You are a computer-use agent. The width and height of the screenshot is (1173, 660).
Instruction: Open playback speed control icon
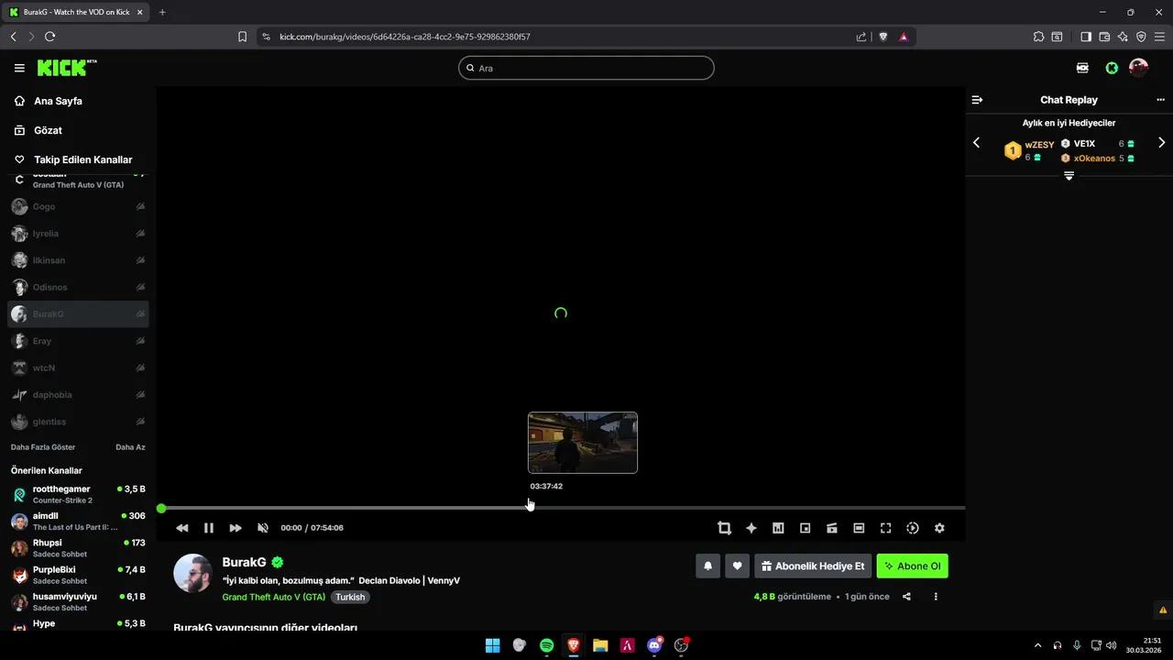point(913,528)
